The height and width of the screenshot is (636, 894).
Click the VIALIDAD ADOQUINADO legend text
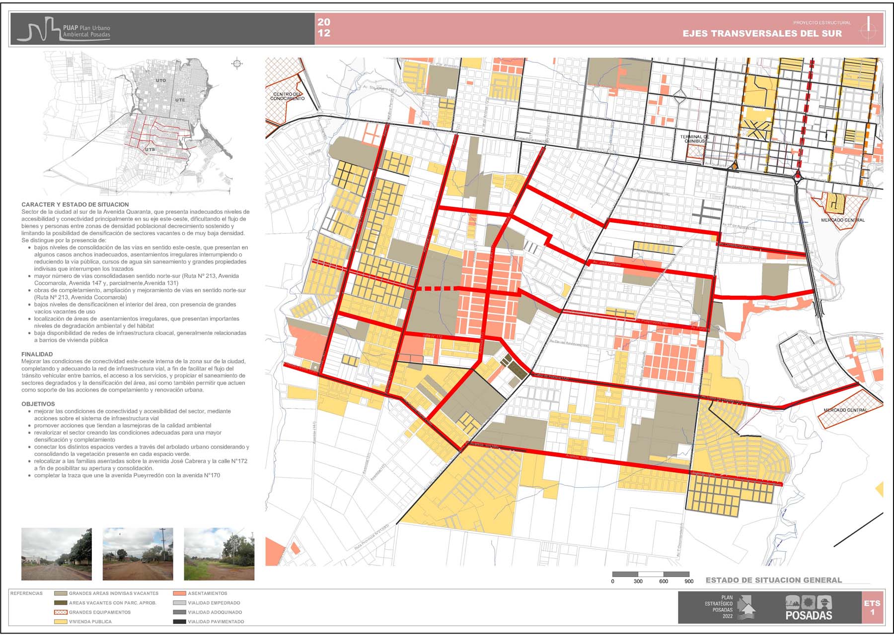coord(215,612)
